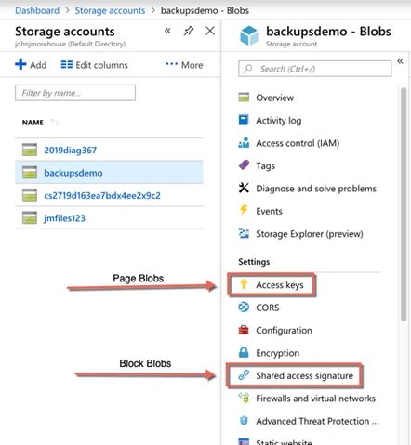The image size is (411, 445).
Task: Click the purple Tags icon
Action: tap(244, 165)
